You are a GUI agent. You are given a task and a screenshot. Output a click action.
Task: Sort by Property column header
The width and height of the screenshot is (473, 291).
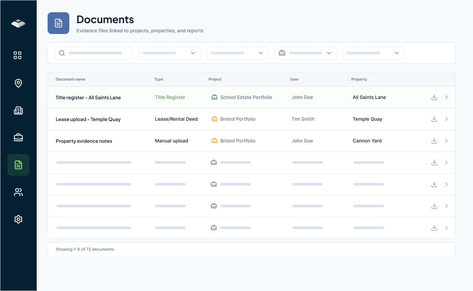point(359,79)
